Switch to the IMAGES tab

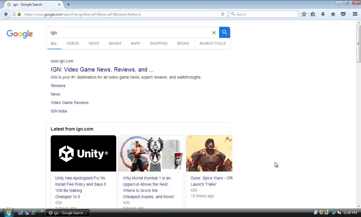(x=115, y=44)
